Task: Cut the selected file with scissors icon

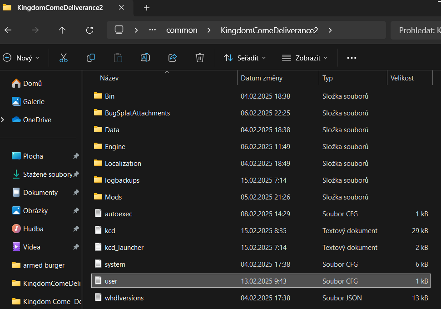Action: click(64, 58)
